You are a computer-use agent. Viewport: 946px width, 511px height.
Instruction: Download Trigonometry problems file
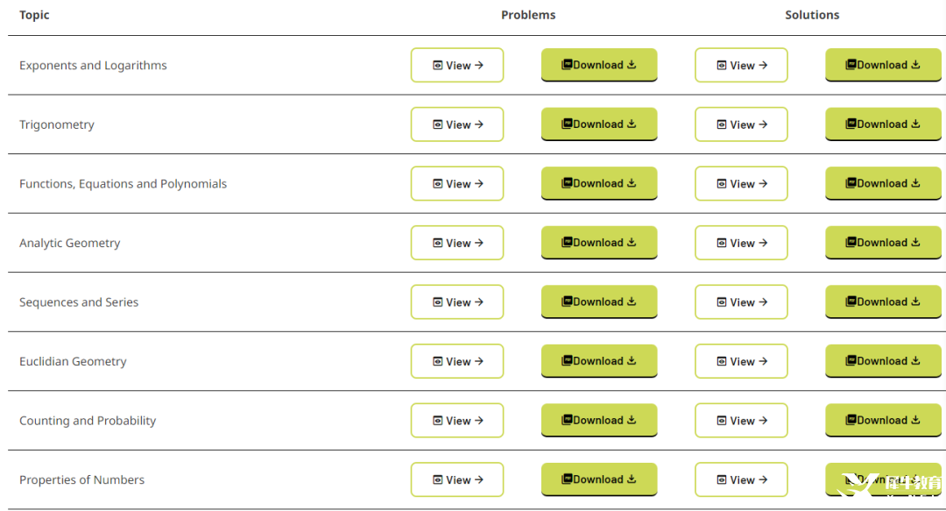tap(599, 124)
